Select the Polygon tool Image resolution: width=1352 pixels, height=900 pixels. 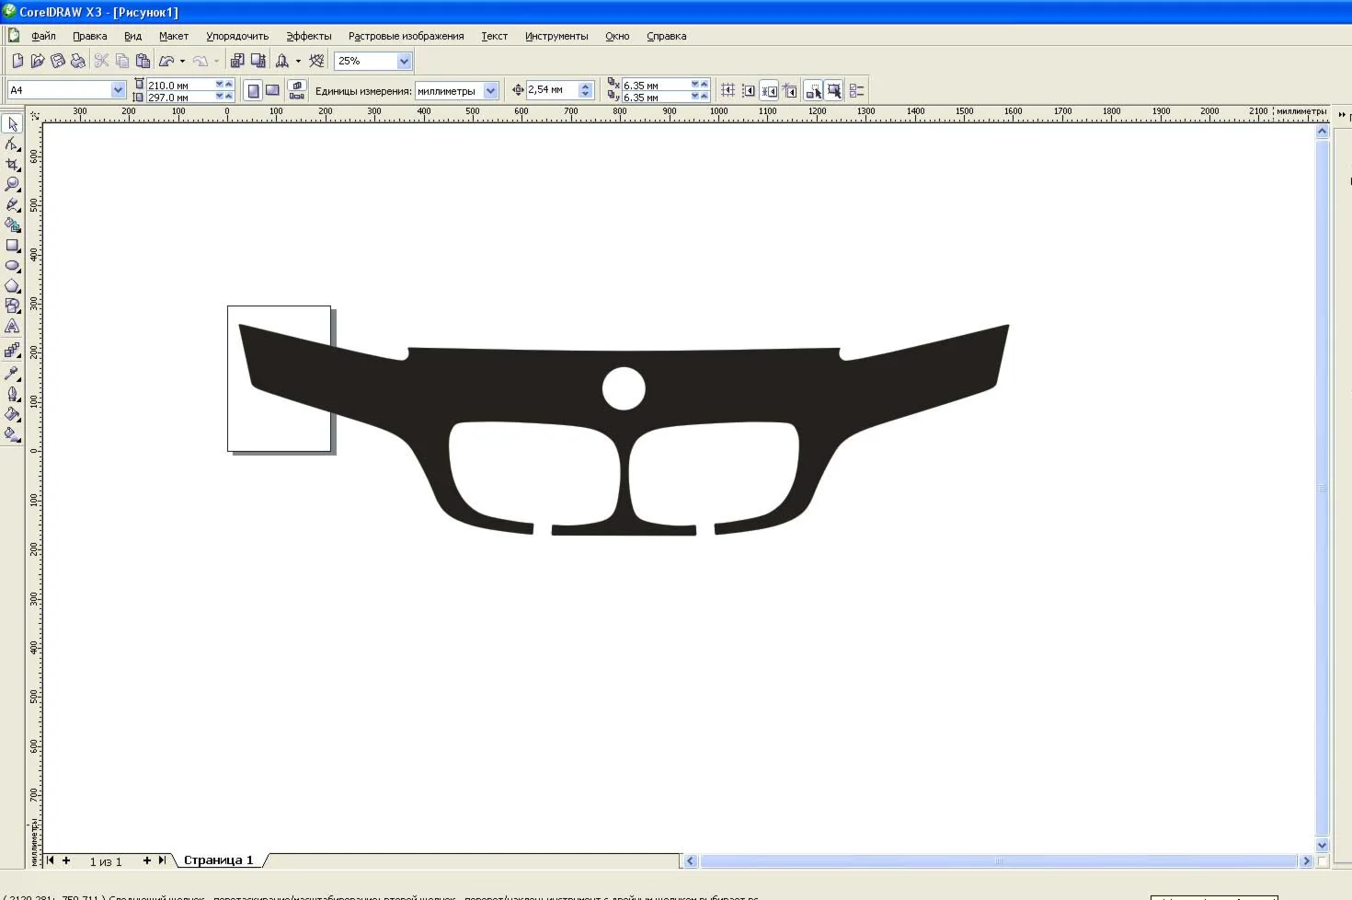(12, 286)
